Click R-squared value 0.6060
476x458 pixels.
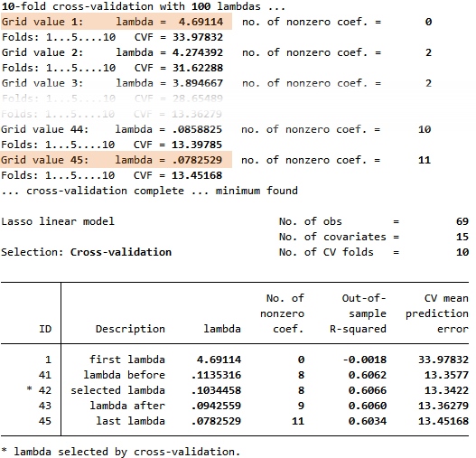pos(368,406)
